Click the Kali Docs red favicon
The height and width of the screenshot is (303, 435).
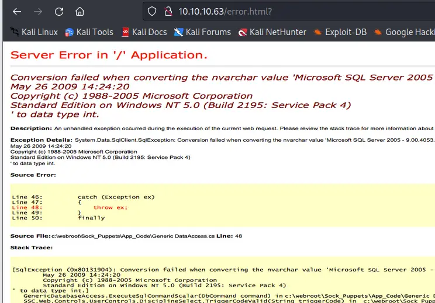point(125,32)
